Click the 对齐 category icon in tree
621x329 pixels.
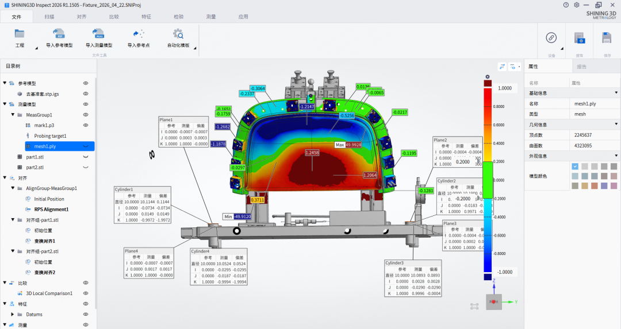[12, 178]
